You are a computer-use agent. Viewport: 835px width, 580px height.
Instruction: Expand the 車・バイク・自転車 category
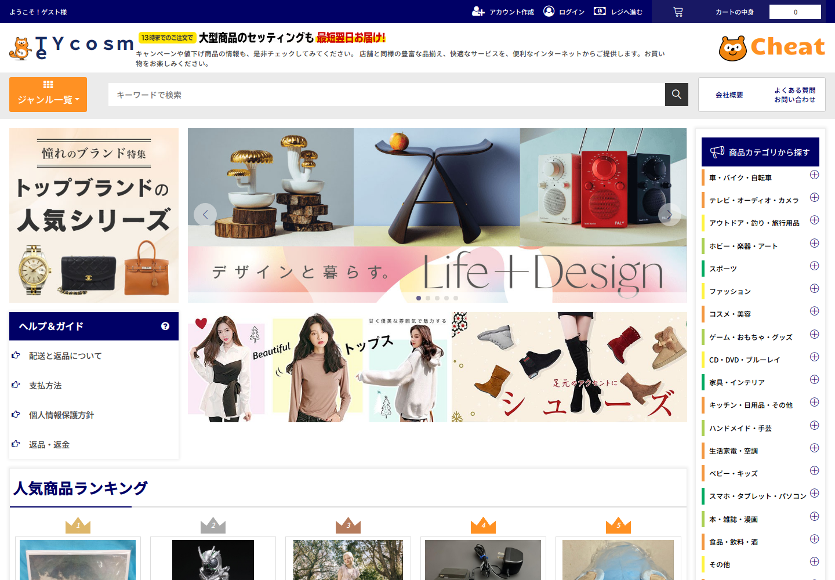814,175
